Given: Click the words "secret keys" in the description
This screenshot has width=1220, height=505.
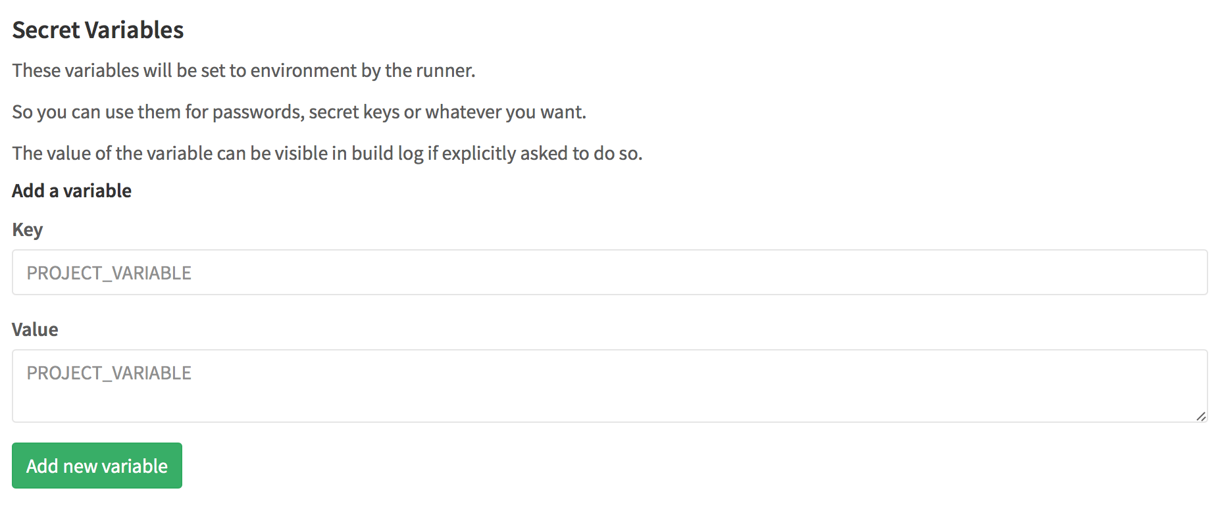Looking at the screenshot, I should point(354,112).
